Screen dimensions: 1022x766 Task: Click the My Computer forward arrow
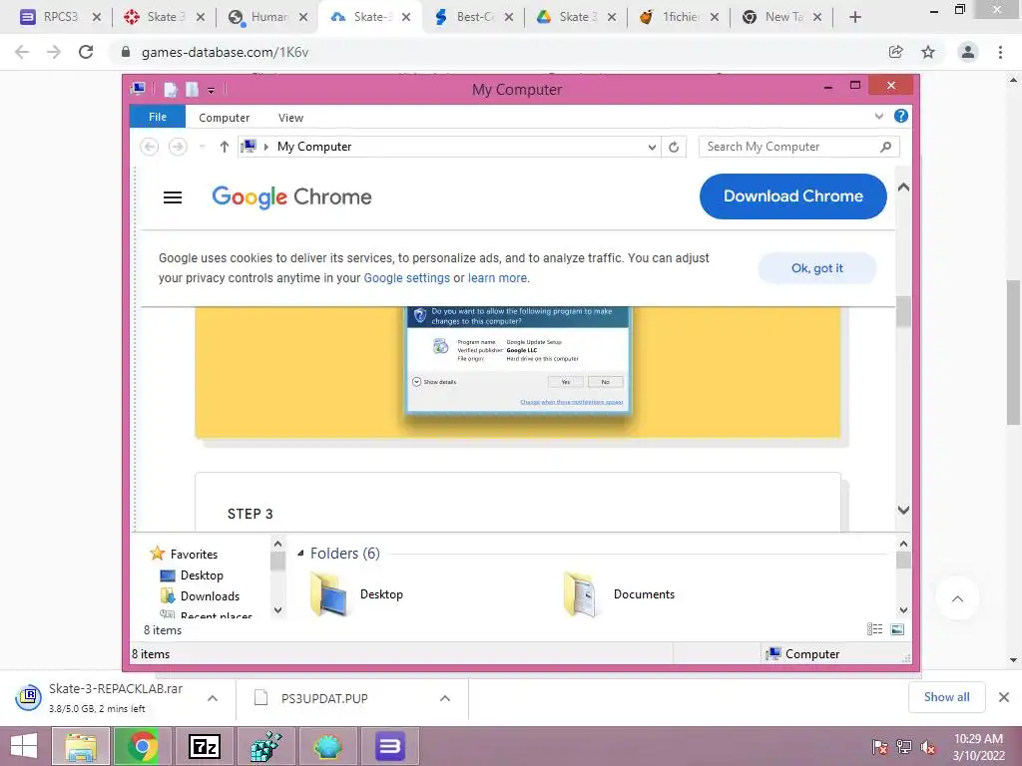coord(178,147)
